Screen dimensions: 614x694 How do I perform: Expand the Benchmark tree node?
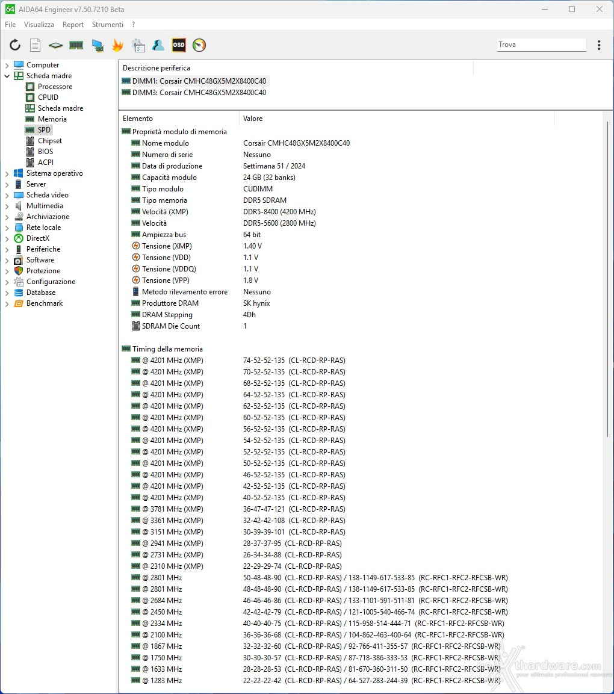7,304
